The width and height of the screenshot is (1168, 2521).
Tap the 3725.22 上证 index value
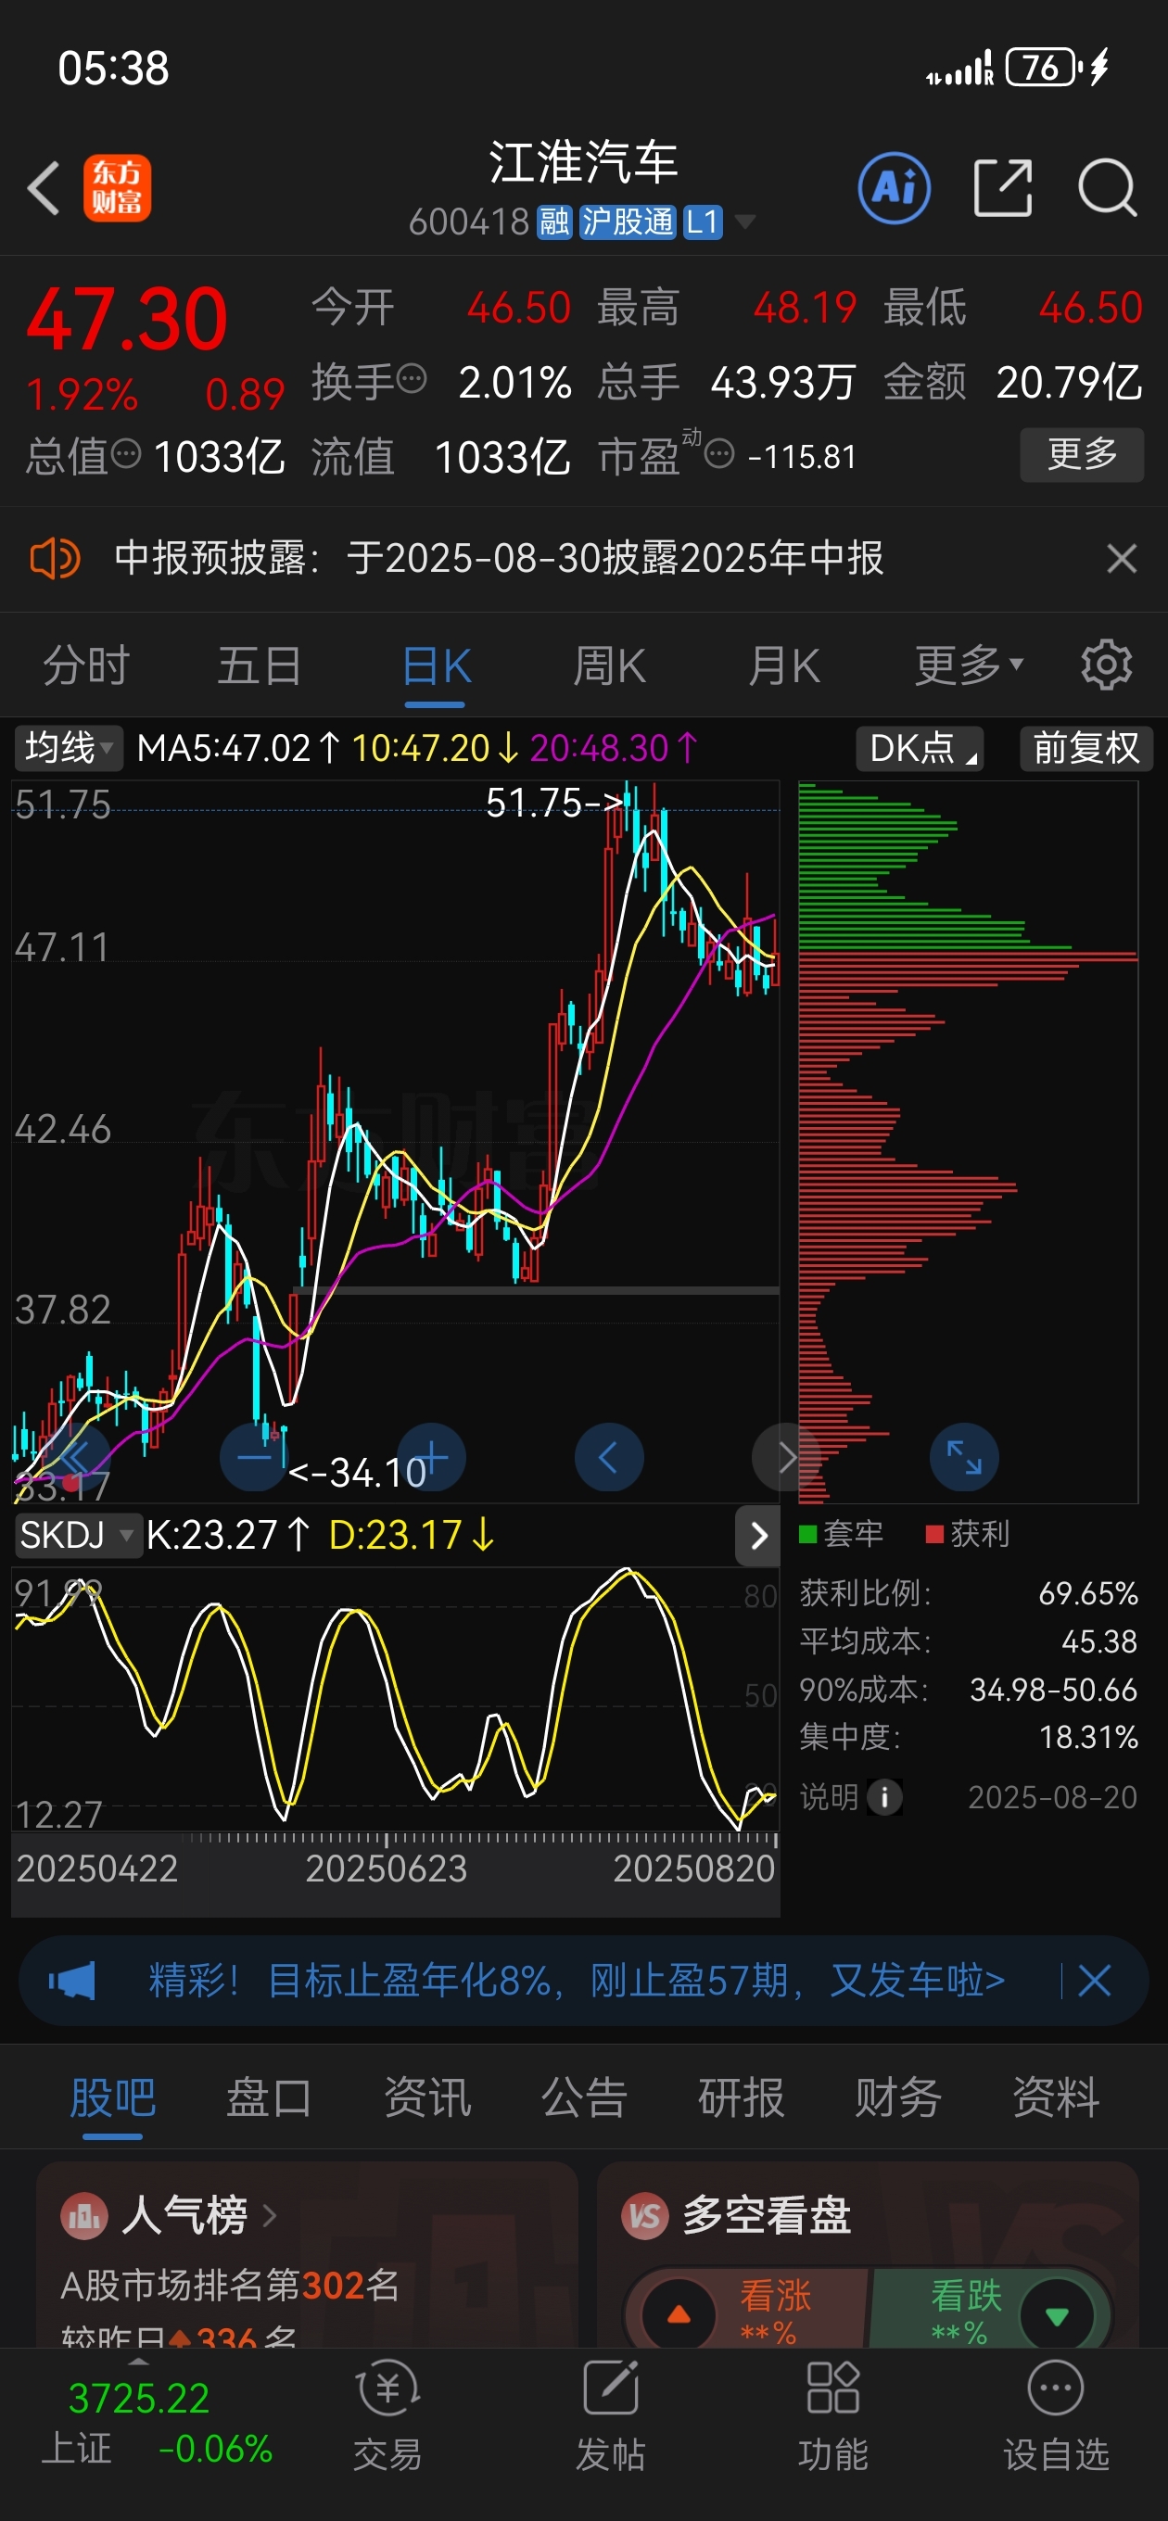pos(139,2399)
